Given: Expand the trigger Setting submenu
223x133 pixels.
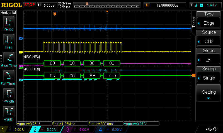Looking at the screenshot, I should [x=209, y=93].
